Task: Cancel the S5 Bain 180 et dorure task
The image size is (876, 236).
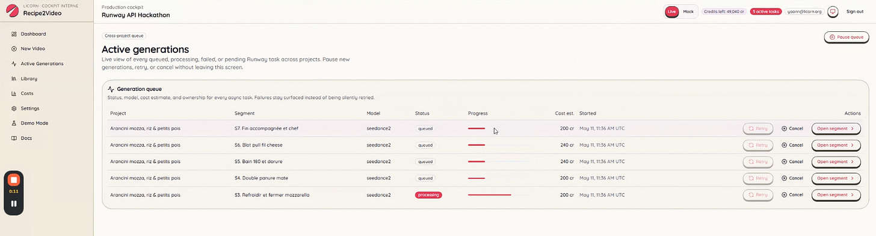Action: [792, 161]
